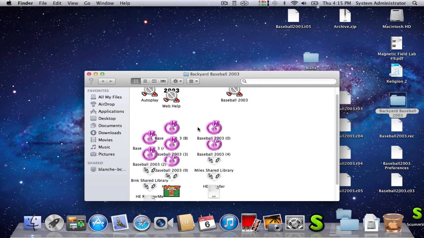Viewport: 424px width, 238px height.
Task: Select the Baseball 2003 (0) file
Action: pos(214,128)
